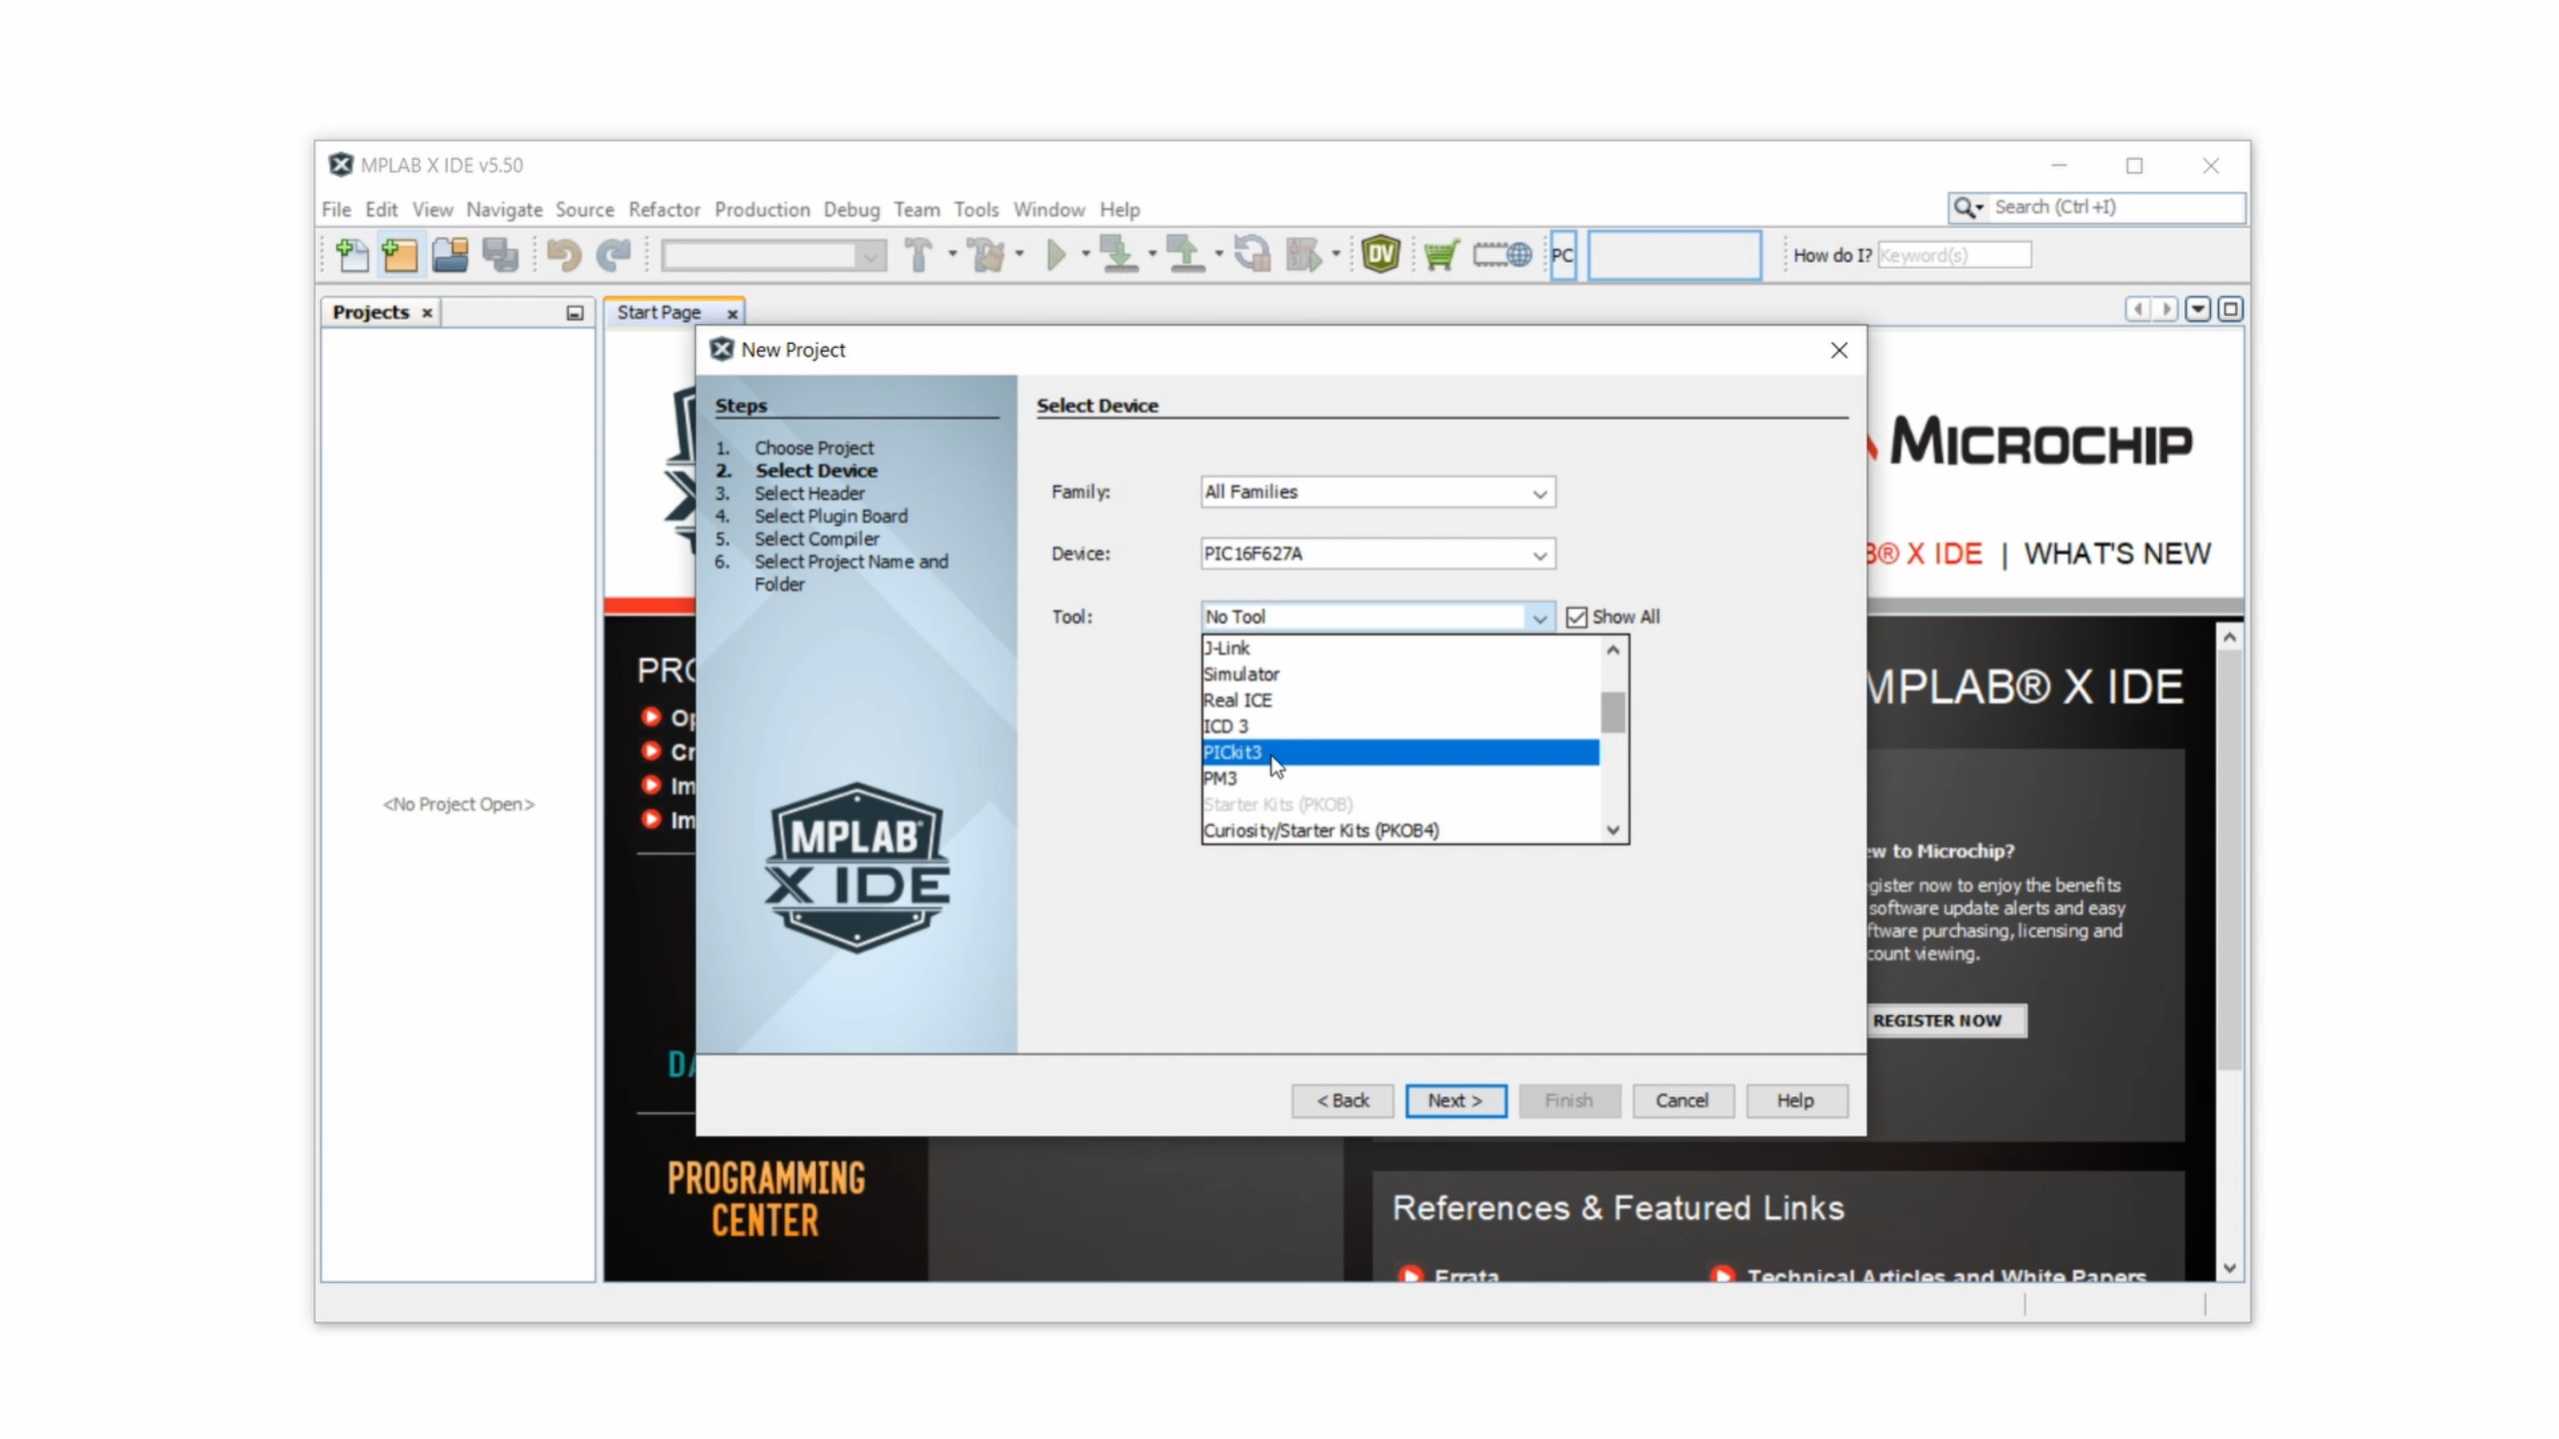Click the Tool list scrollbar down arrow
The image size is (2559, 1439).
click(x=1612, y=830)
